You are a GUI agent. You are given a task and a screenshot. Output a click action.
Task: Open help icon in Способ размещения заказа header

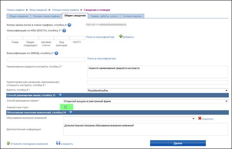point(60,95)
